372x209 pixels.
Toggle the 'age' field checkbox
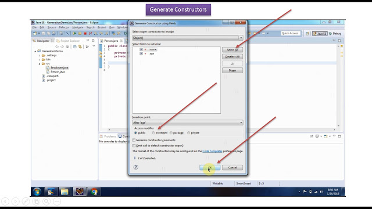click(141, 53)
